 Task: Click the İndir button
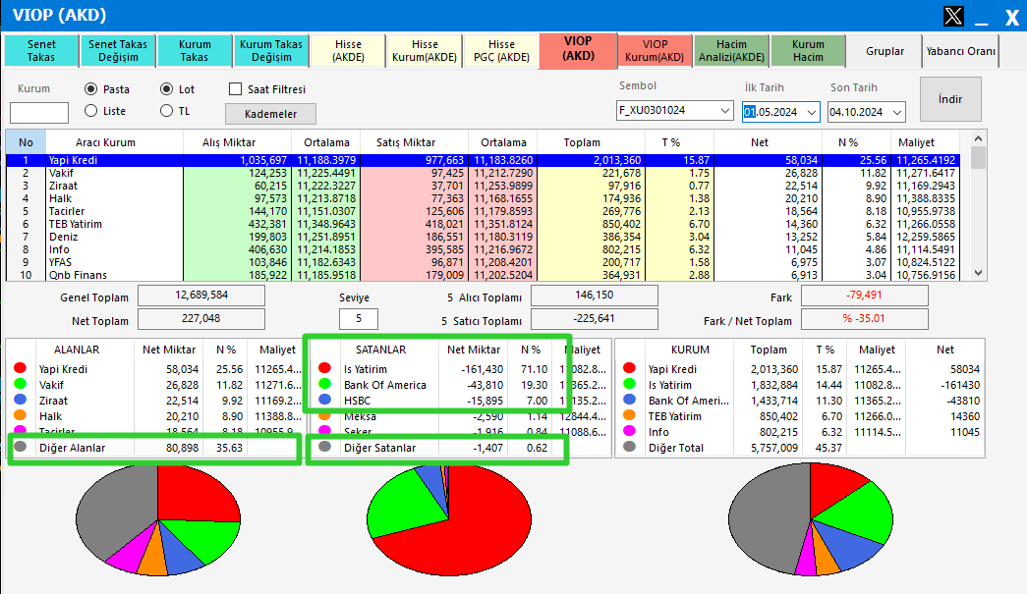click(949, 99)
